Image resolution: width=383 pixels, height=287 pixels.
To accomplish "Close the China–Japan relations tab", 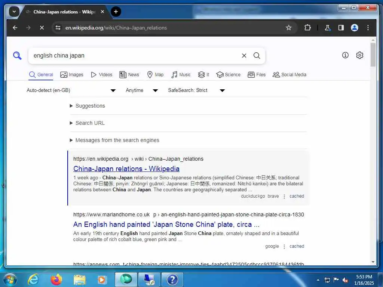I will (x=102, y=12).
